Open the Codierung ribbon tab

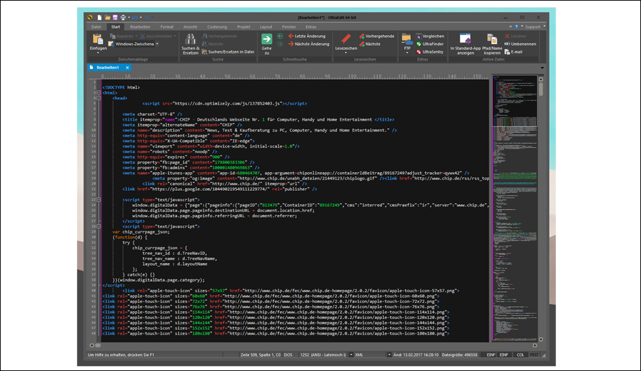click(x=217, y=27)
